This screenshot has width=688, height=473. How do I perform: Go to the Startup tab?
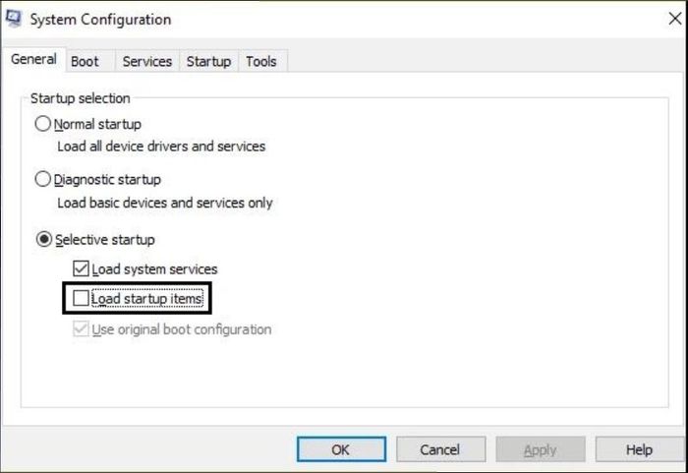pyautogui.click(x=208, y=62)
